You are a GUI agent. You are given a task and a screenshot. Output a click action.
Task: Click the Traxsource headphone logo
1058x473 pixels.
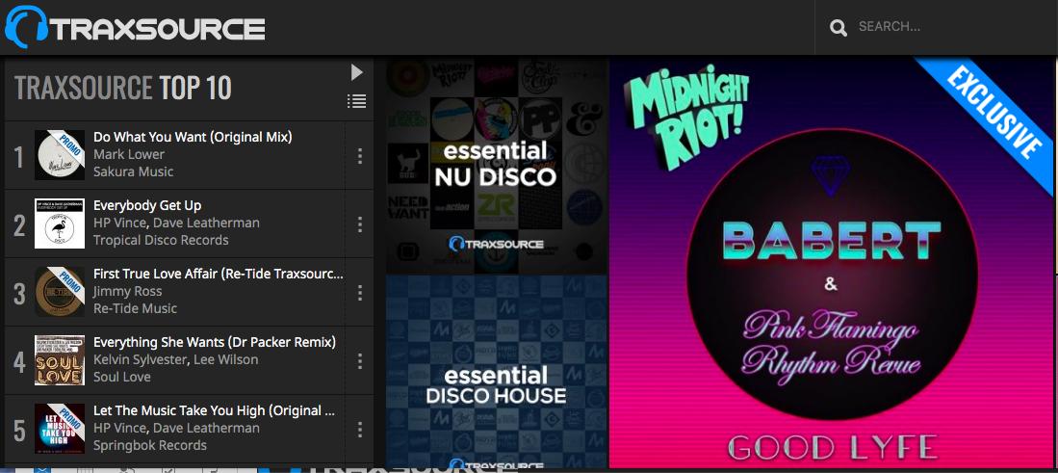[26, 27]
